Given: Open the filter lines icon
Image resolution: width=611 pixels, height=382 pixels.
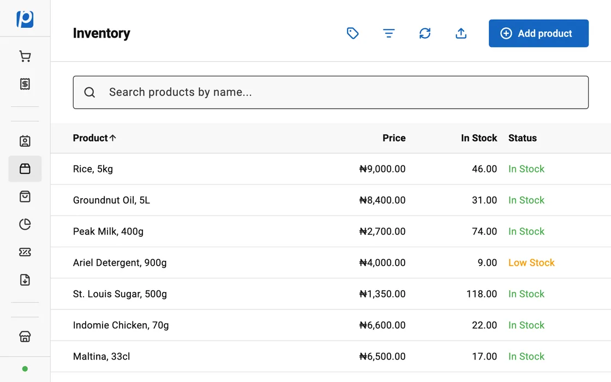Looking at the screenshot, I should (389, 33).
